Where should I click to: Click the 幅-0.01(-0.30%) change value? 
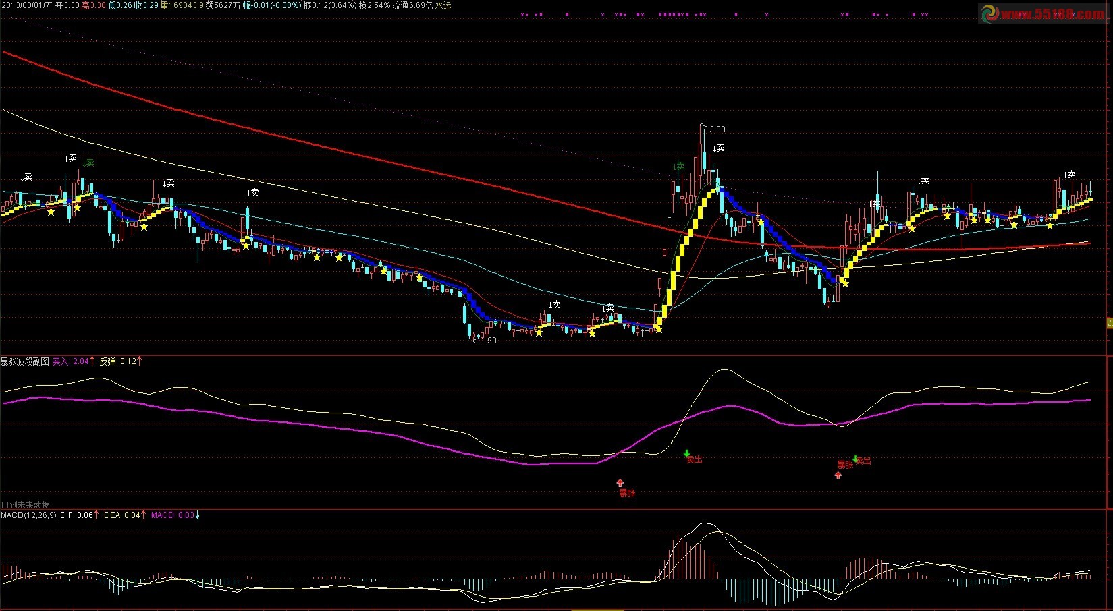tap(272, 5)
